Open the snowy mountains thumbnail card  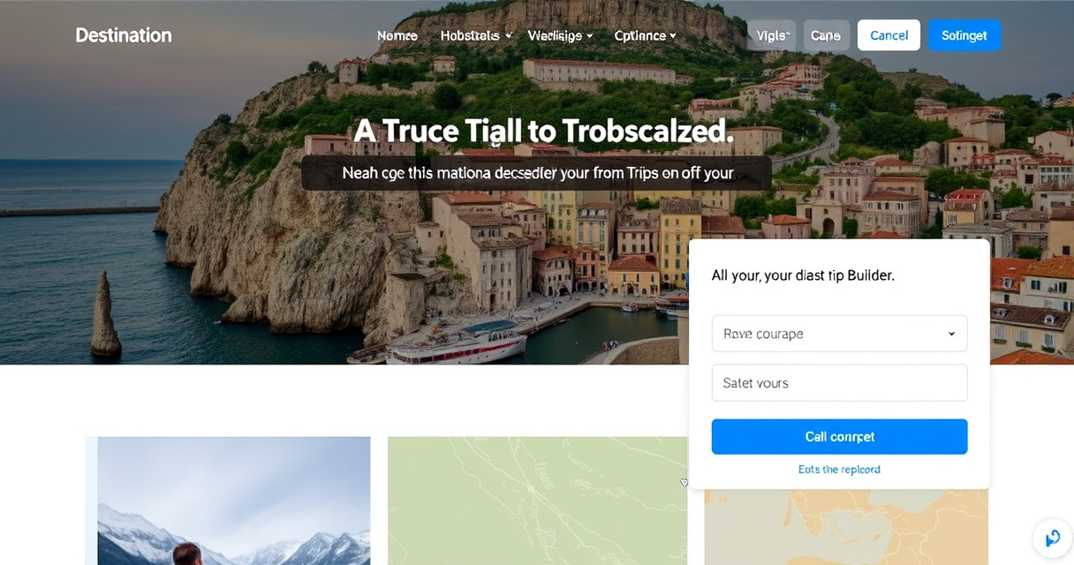[228, 501]
